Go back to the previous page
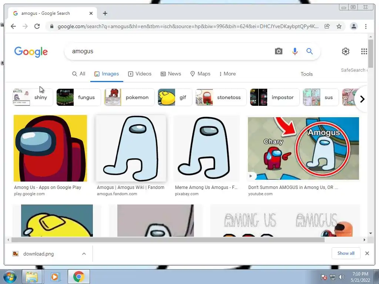379x284 pixels. (x=13, y=26)
